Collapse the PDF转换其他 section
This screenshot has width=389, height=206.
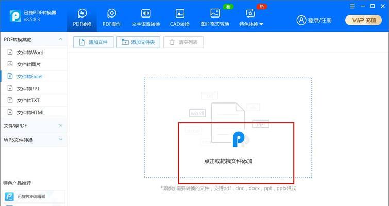(60, 39)
